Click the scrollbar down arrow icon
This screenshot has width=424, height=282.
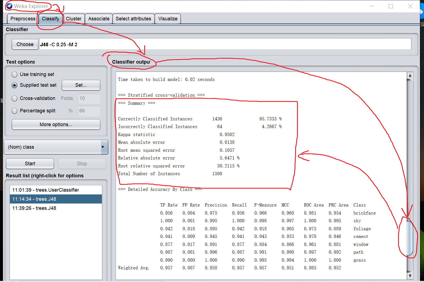pyautogui.click(x=410, y=275)
